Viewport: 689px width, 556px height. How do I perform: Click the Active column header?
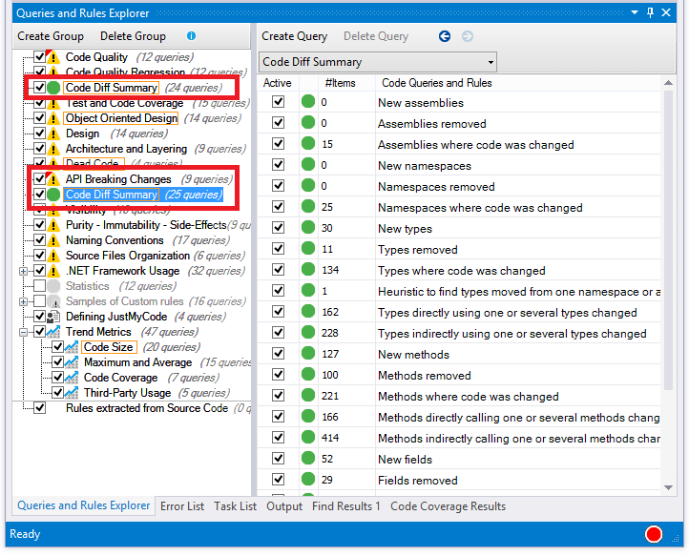pos(278,83)
